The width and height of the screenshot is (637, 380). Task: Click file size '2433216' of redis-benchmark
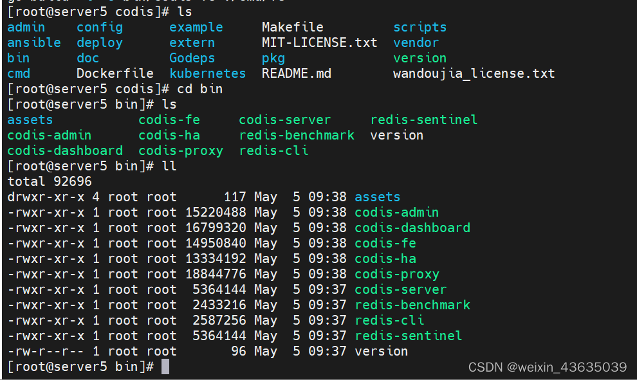219,305
